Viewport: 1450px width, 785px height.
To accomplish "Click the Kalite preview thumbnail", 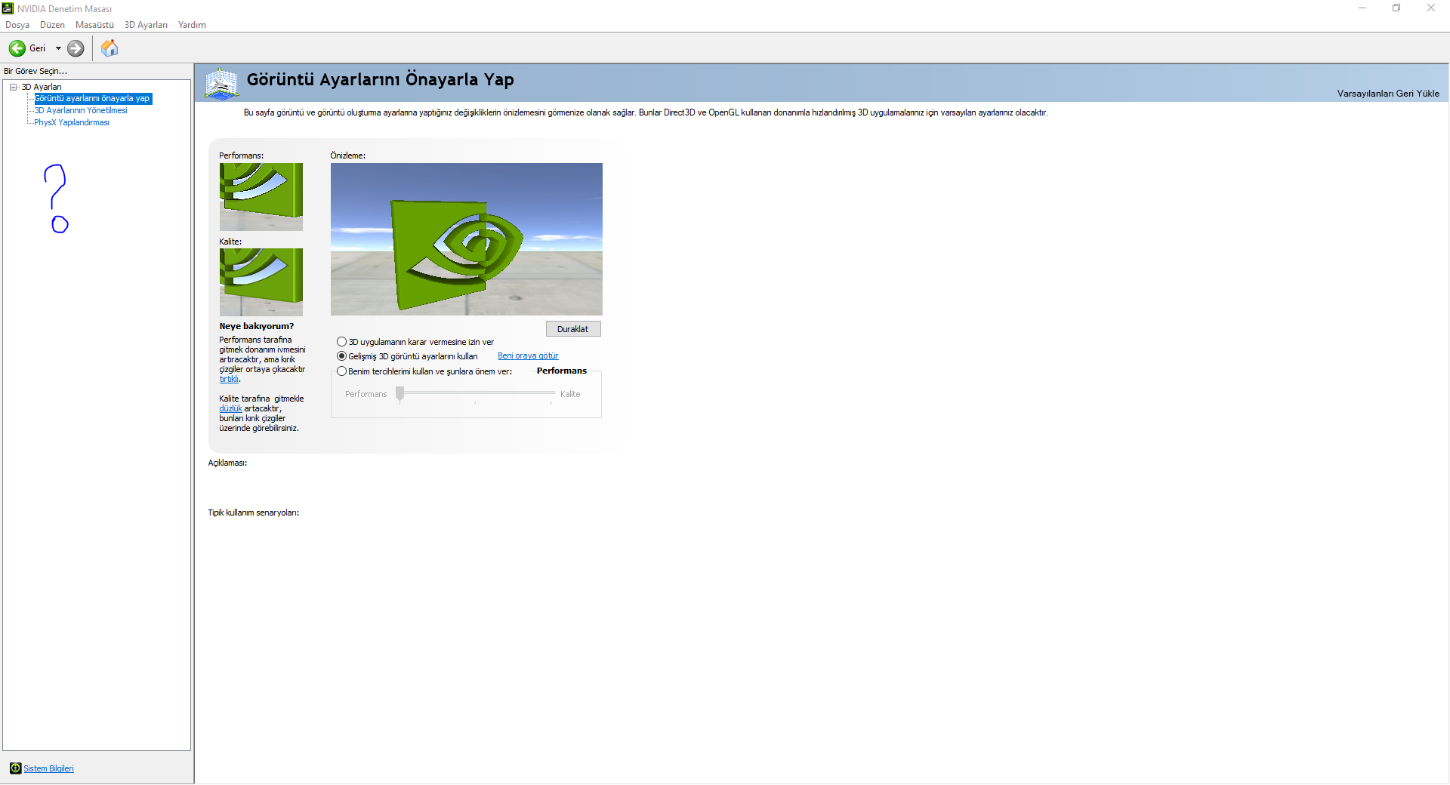I will pyautogui.click(x=261, y=282).
